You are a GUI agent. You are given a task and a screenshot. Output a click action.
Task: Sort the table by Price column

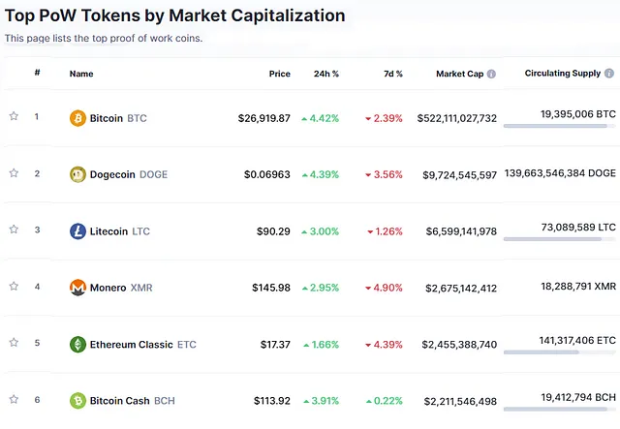280,74
